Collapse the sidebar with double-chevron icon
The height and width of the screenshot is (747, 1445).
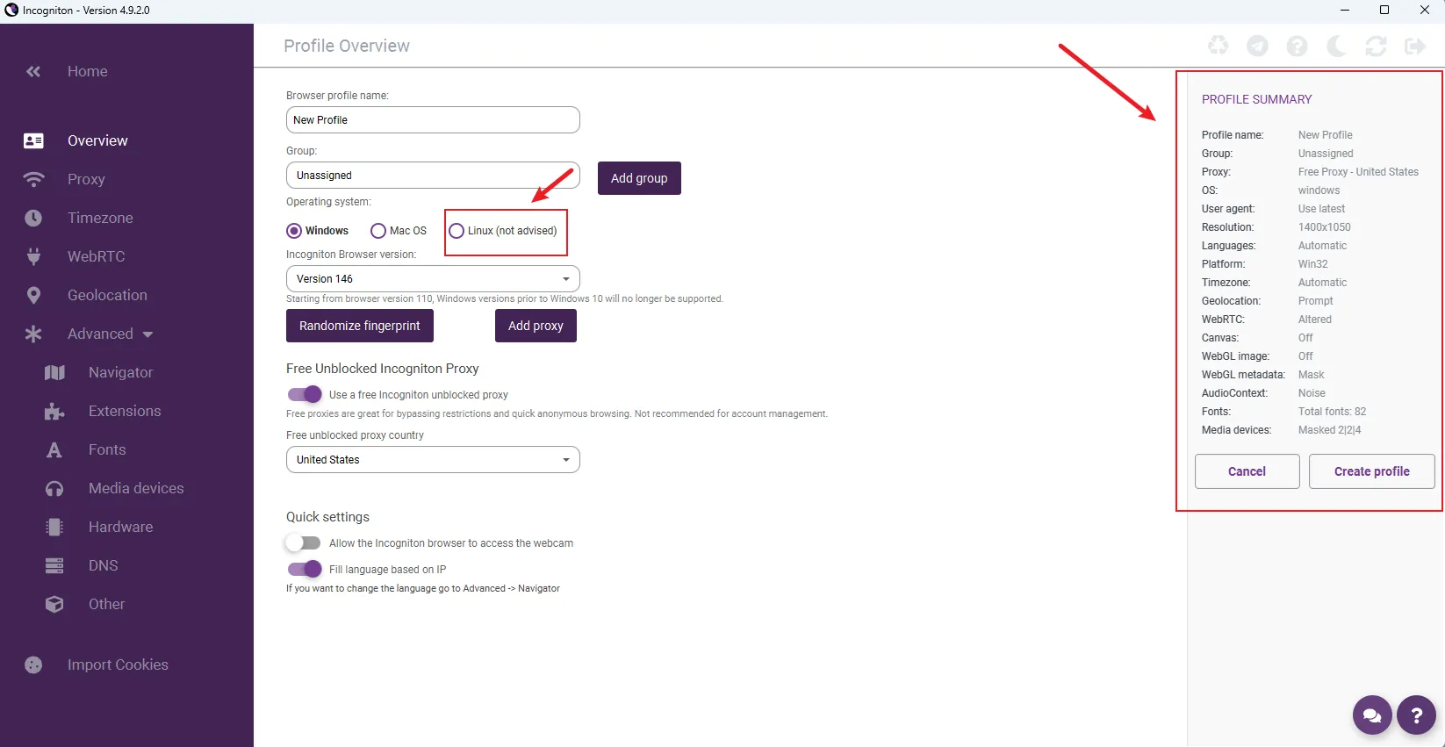[33, 72]
